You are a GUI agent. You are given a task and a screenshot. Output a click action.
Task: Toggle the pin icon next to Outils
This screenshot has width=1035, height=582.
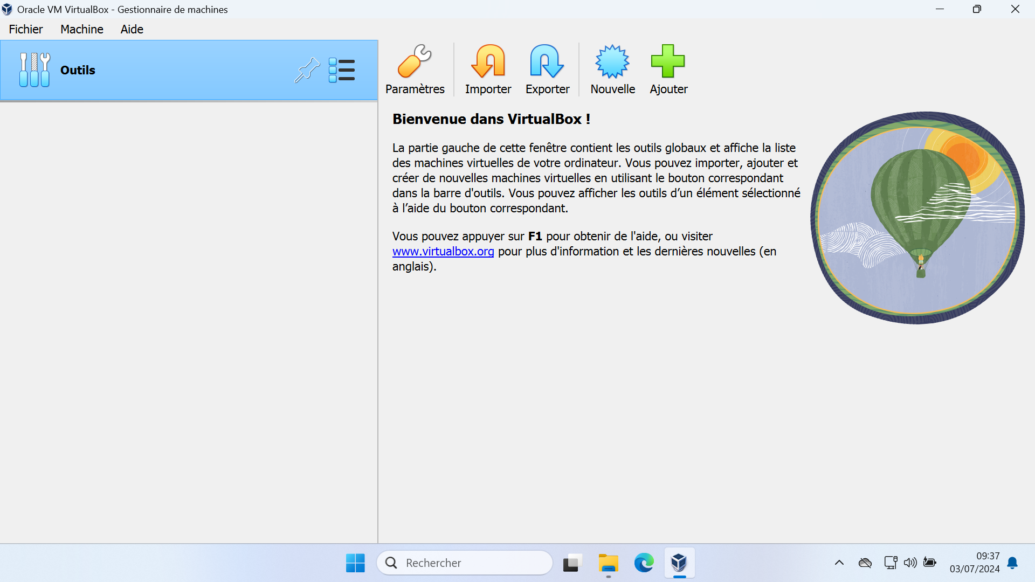[307, 70]
